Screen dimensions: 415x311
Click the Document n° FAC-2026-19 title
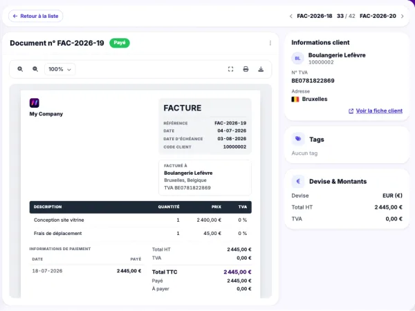click(x=57, y=43)
